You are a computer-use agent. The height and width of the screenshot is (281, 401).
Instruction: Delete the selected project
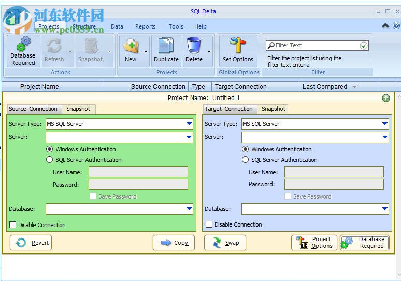tap(194, 51)
